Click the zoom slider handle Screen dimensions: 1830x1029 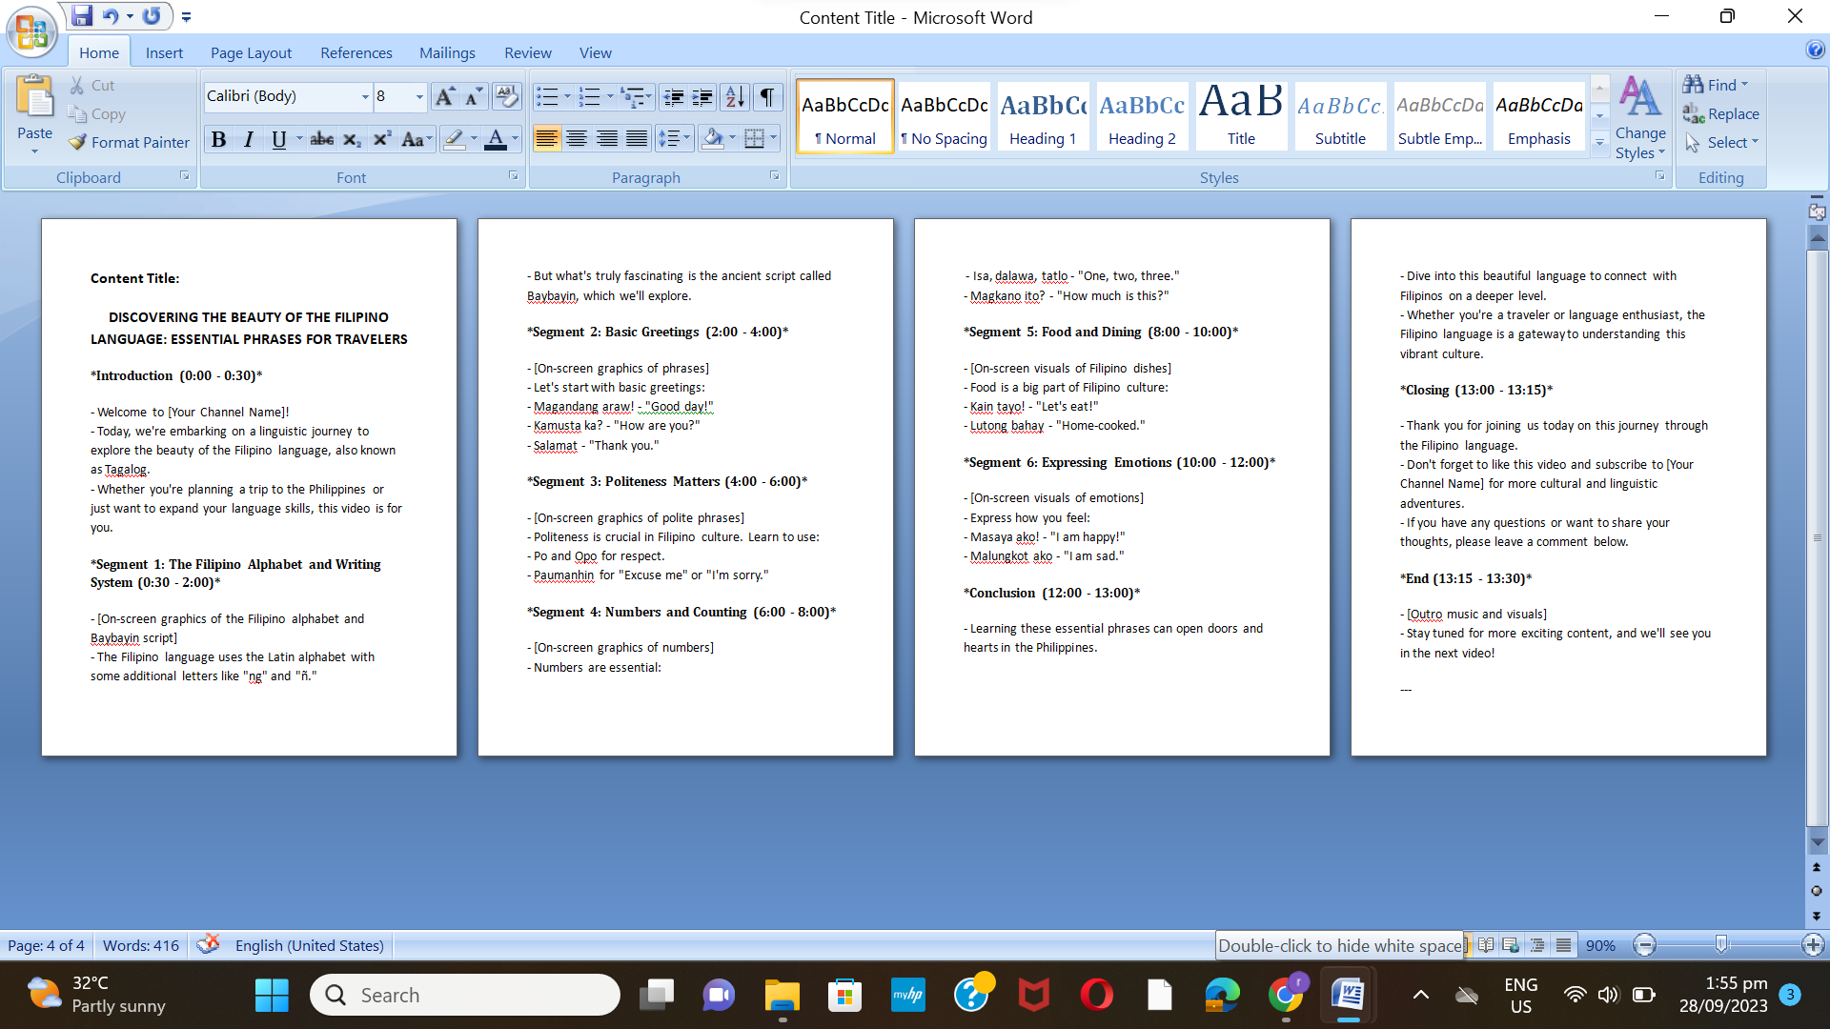coord(1721,944)
